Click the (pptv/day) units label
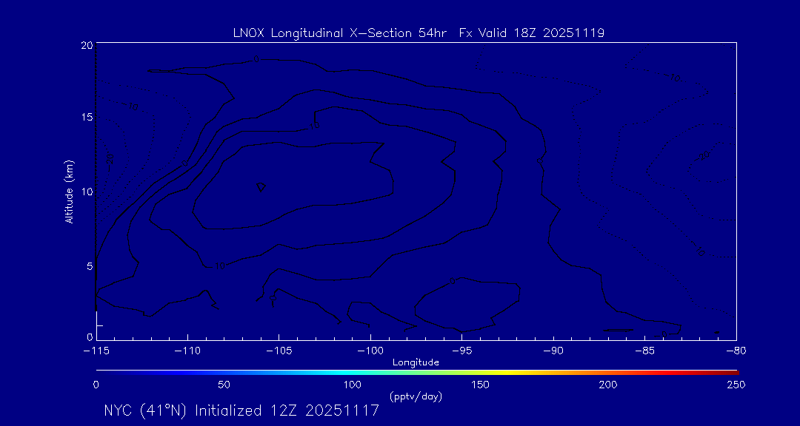800x426 pixels. tap(416, 396)
